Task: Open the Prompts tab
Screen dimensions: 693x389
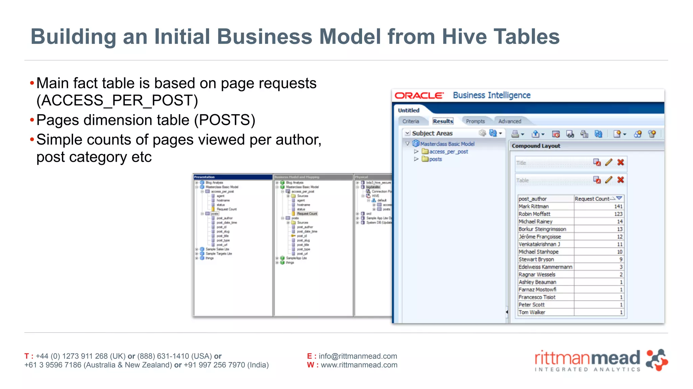Action: point(475,121)
